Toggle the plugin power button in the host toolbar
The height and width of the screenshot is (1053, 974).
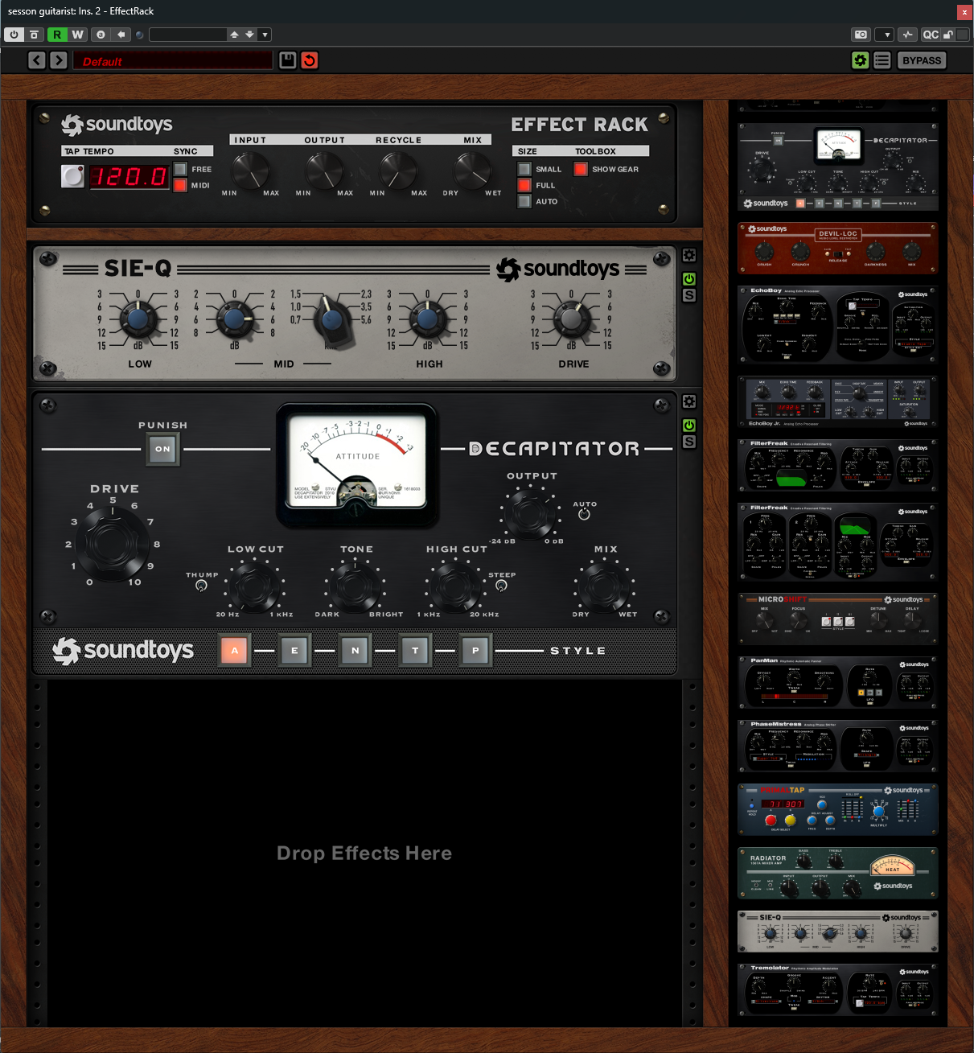[x=14, y=35]
